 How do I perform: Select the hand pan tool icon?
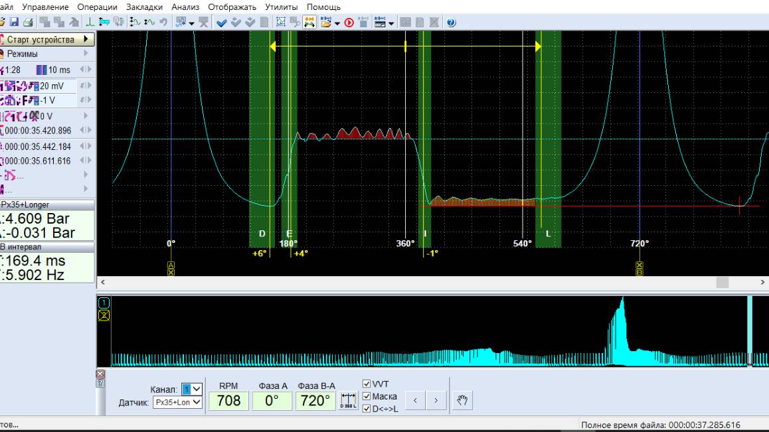[x=463, y=400]
